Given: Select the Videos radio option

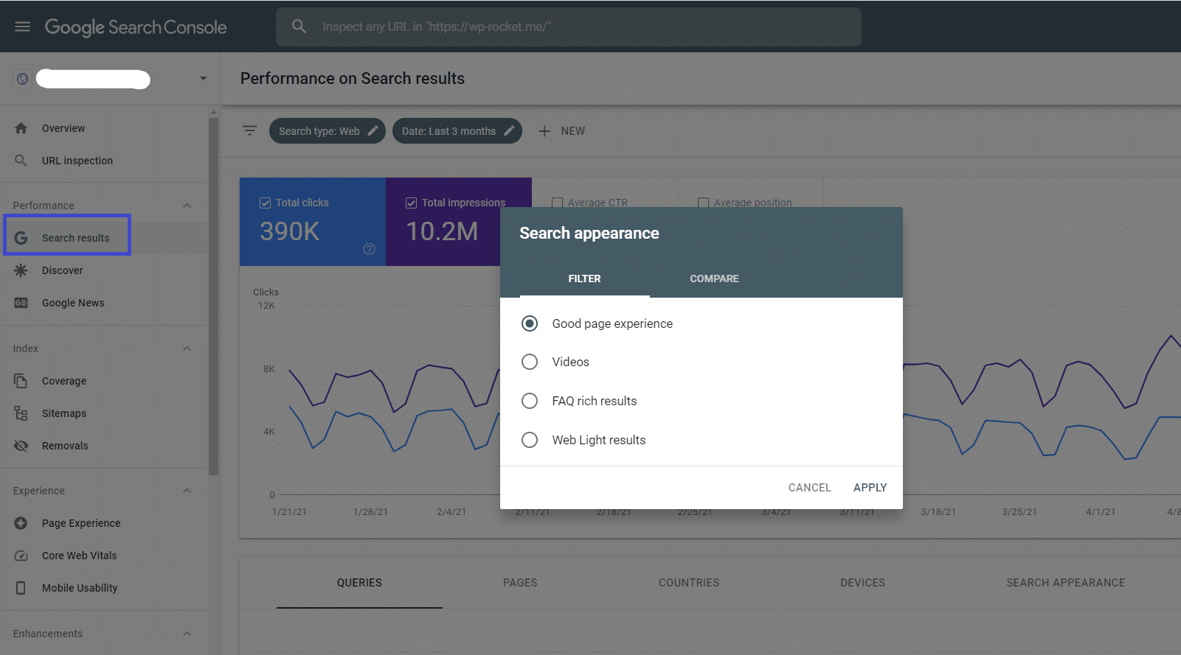Looking at the screenshot, I should (x=530, y=362).
